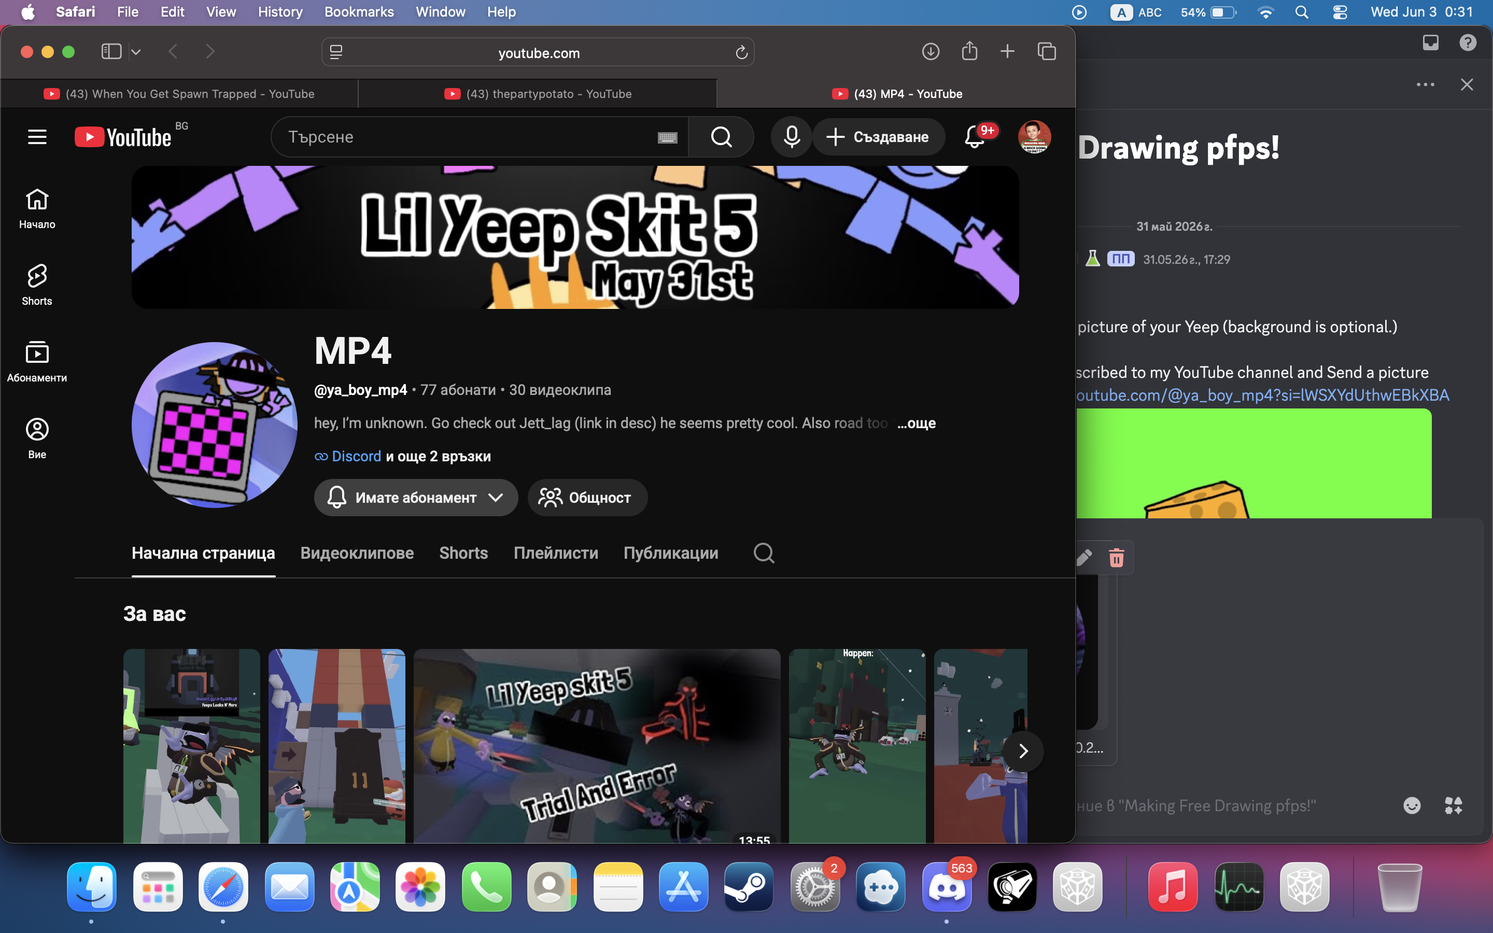Image resolution: width=1493 pixels, height=933 pixels.
Task: Open the channel Общност button
Action: (x=587, y=498)
